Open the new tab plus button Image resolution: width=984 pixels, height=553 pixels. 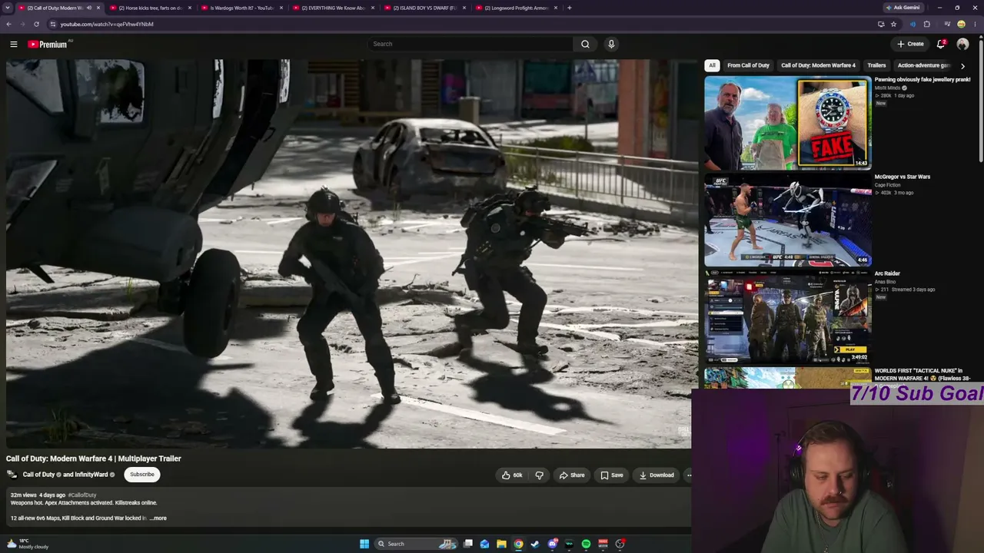point(569,8)
